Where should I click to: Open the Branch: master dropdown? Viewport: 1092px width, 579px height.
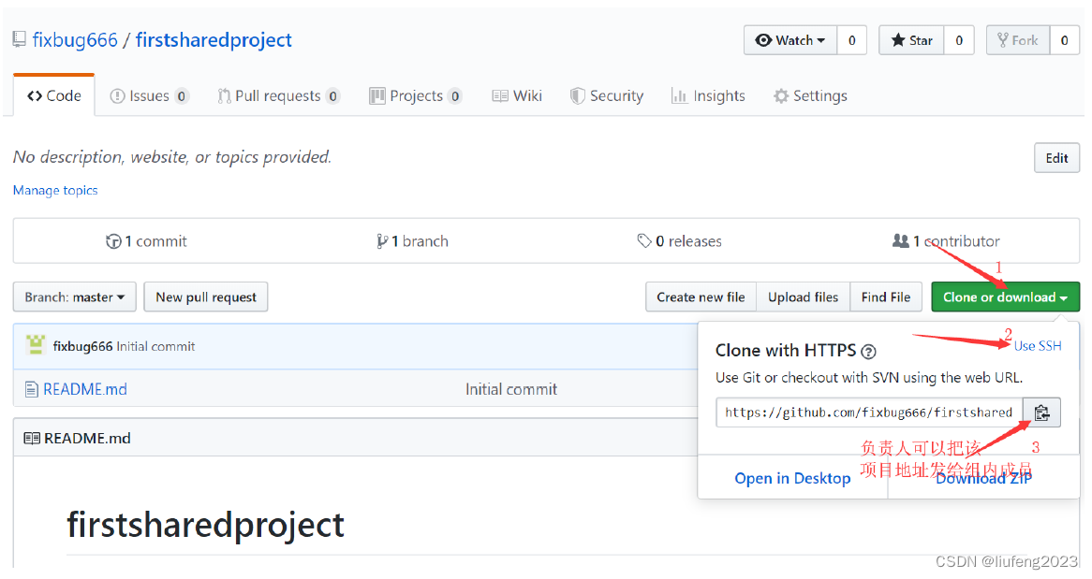75,297
